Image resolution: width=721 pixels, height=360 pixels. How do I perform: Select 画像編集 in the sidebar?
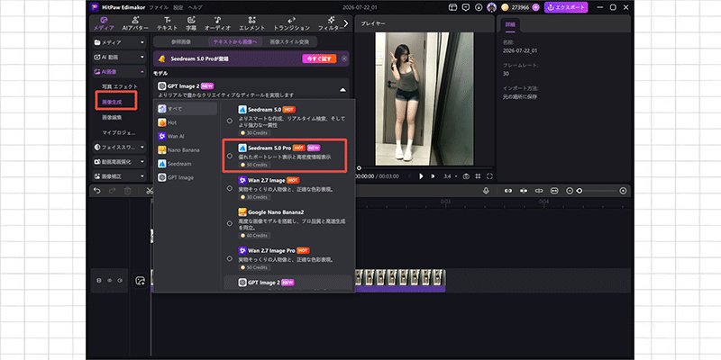pos(112,118)
